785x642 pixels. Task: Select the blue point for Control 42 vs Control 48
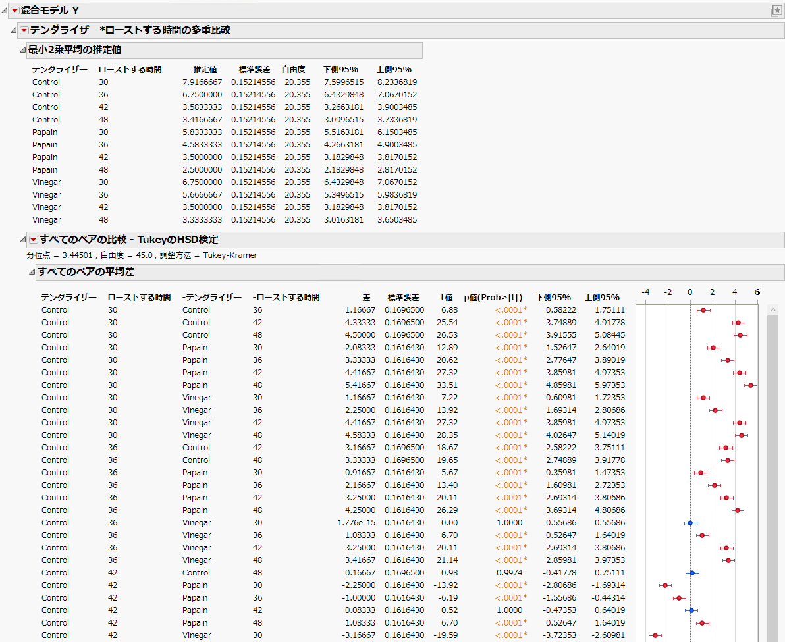point(692,573)
